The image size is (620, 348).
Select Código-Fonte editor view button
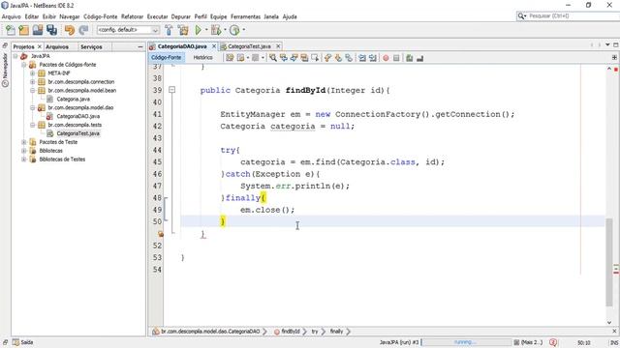tap(166, 58)
